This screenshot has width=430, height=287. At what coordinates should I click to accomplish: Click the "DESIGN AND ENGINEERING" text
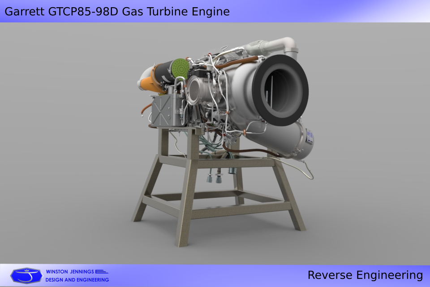point(77,279)
